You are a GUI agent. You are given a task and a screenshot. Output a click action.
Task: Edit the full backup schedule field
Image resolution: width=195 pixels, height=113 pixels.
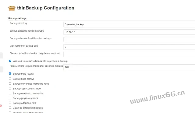click(x=129, y=32)
